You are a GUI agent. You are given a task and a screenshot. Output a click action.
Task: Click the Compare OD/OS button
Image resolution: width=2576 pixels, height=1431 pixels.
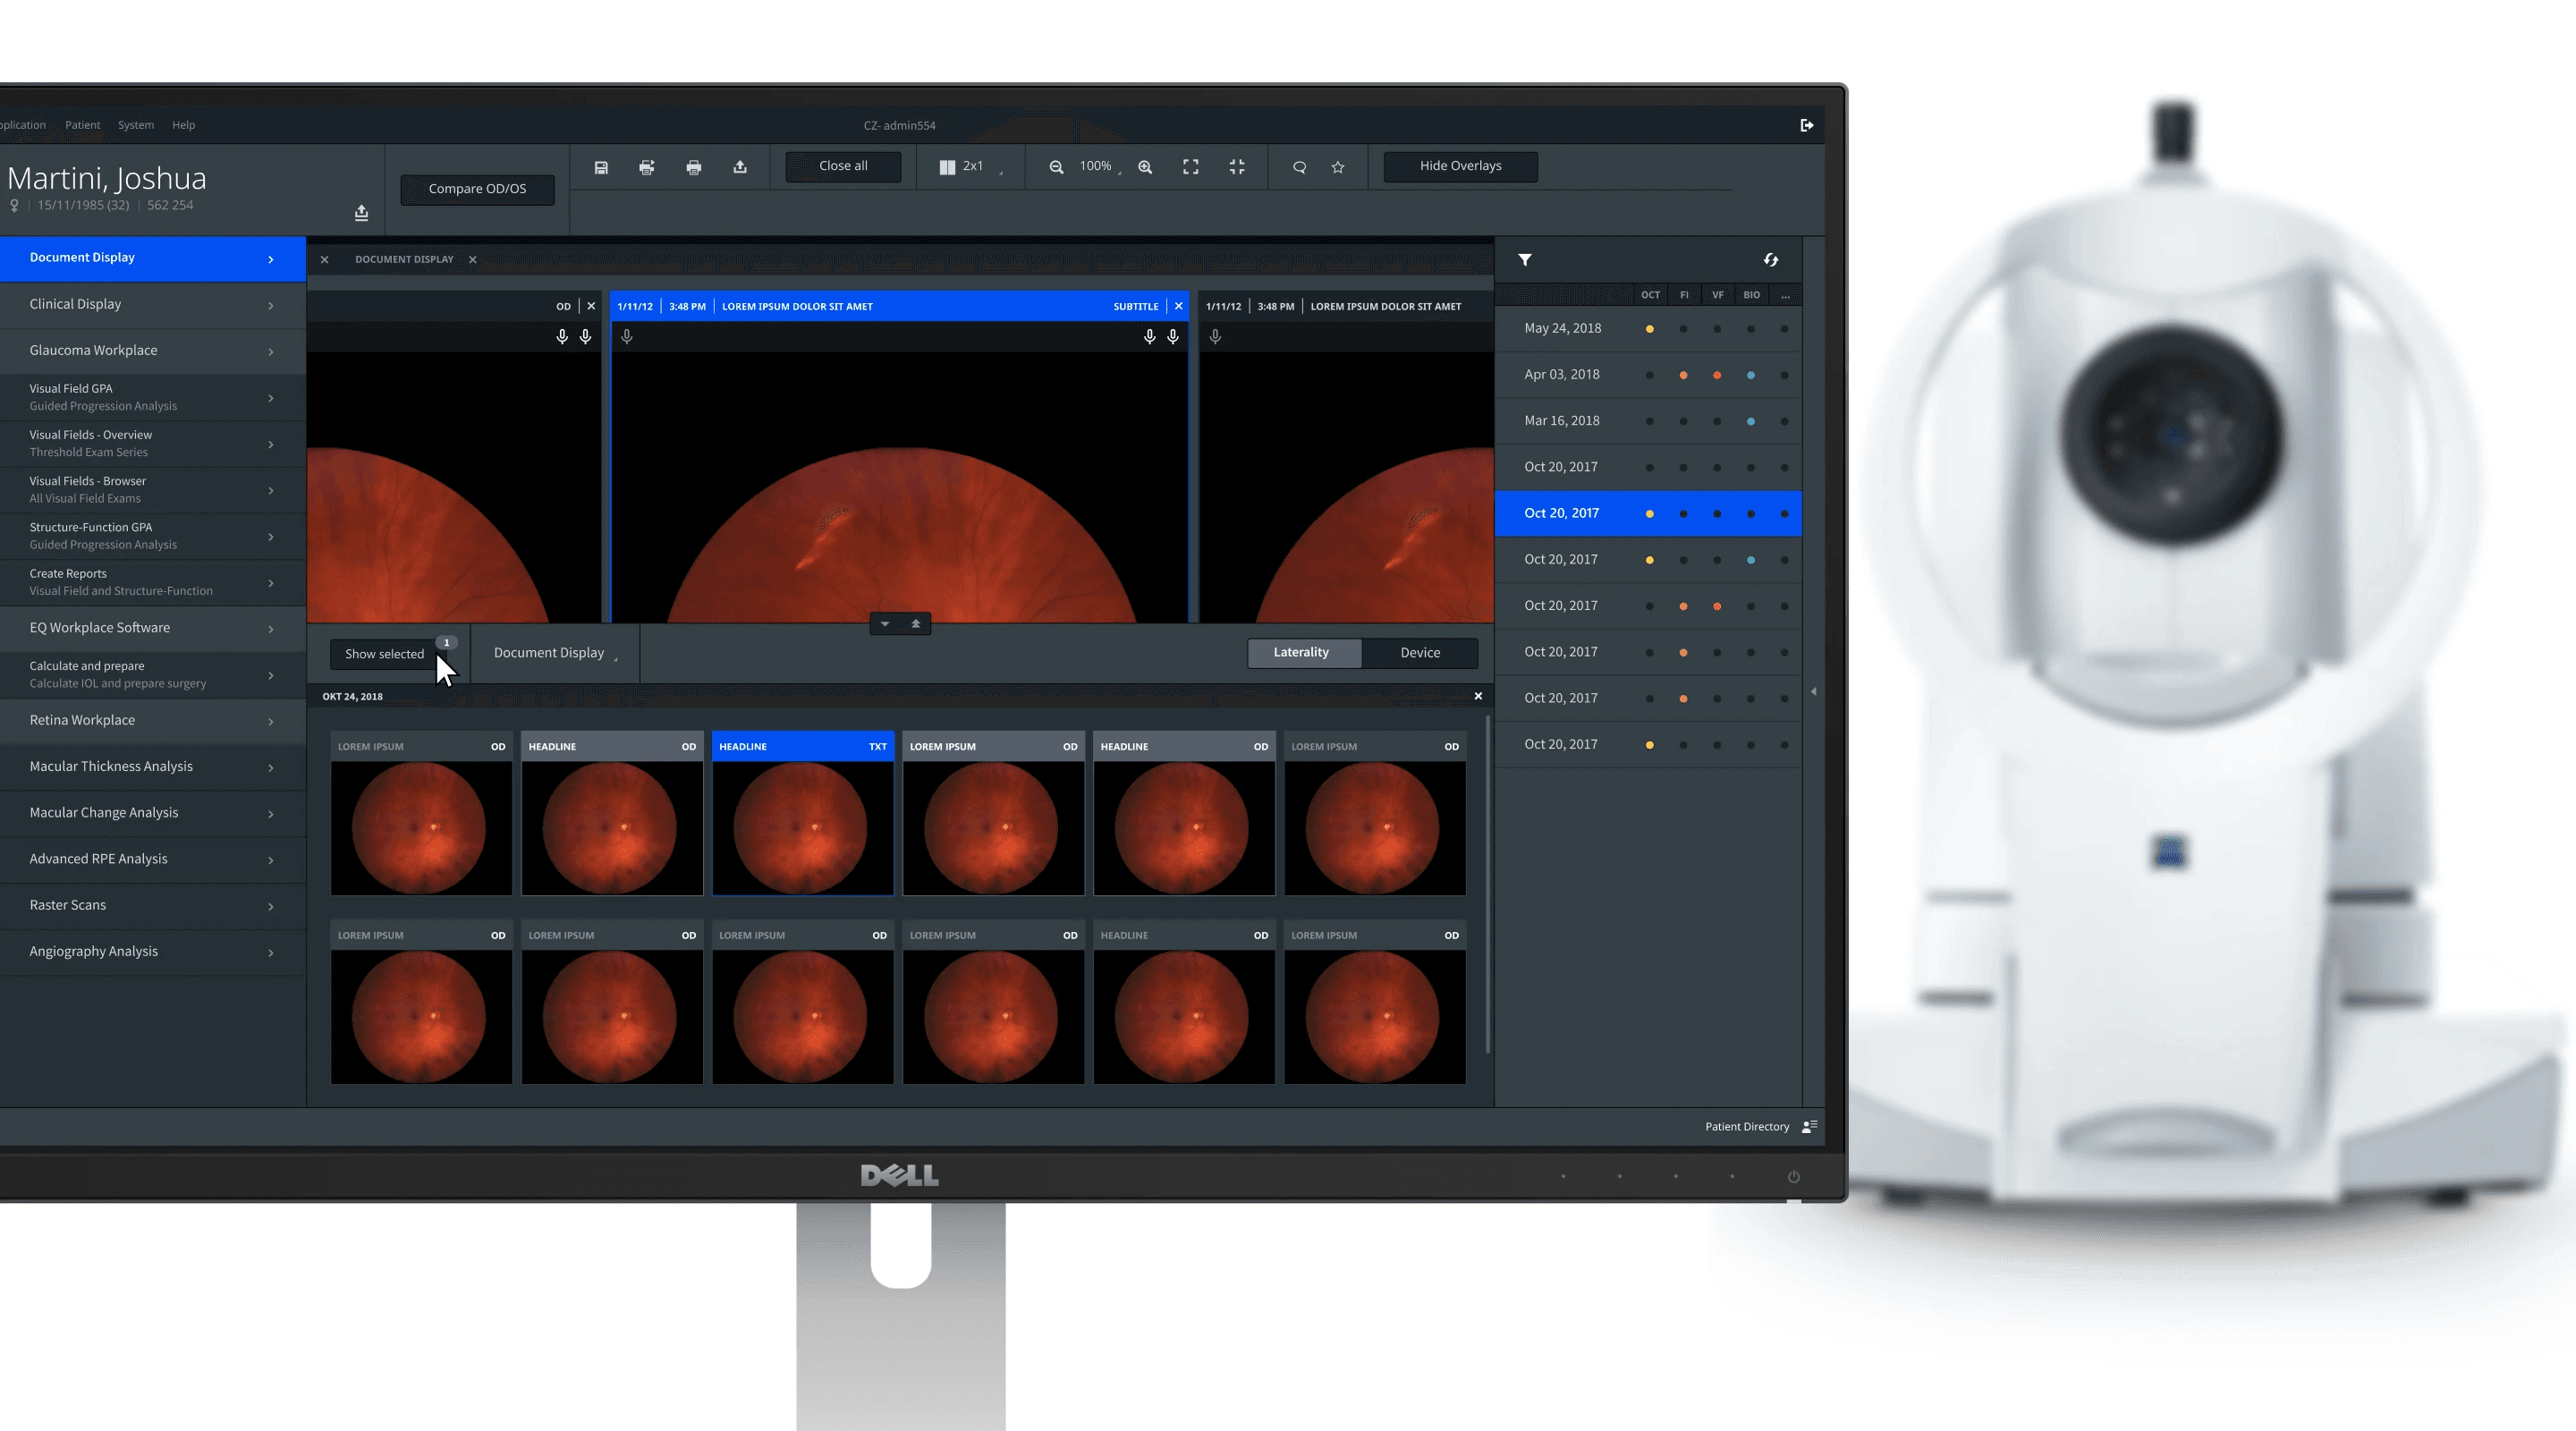point(477,189)
